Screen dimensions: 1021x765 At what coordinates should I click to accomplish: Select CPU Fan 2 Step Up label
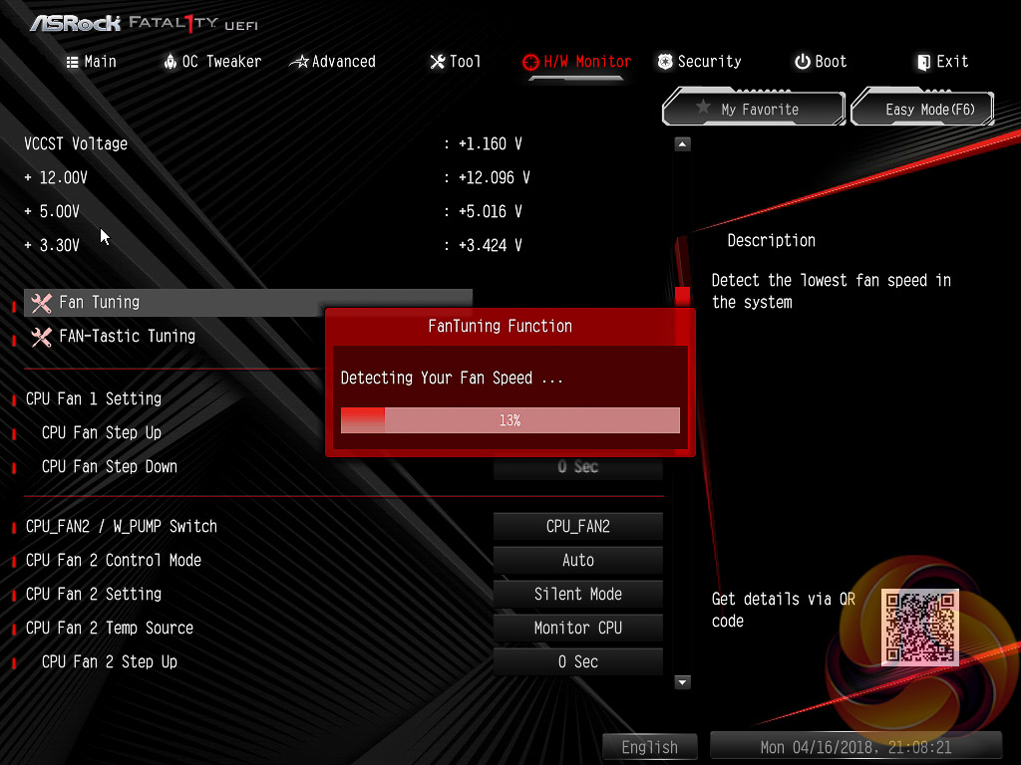[x=110, y=661]
